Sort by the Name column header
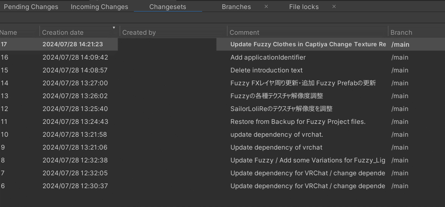The width and height of the screenshot is (445, 207). (9, 33)
